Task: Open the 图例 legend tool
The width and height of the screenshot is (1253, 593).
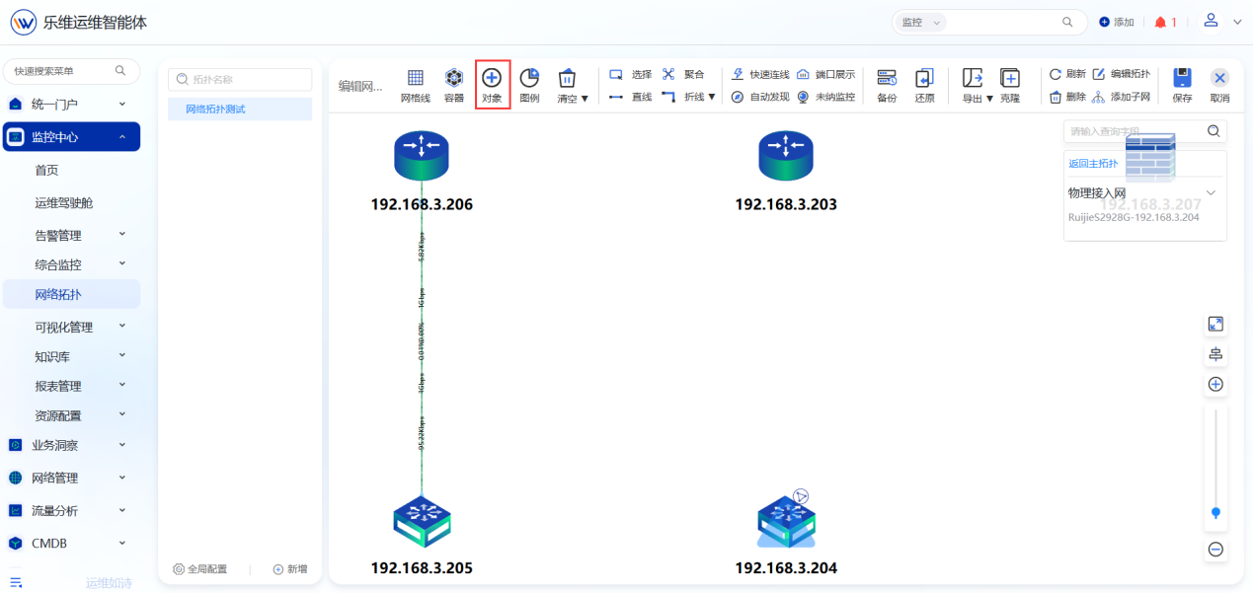Action: tap(529, 86)
